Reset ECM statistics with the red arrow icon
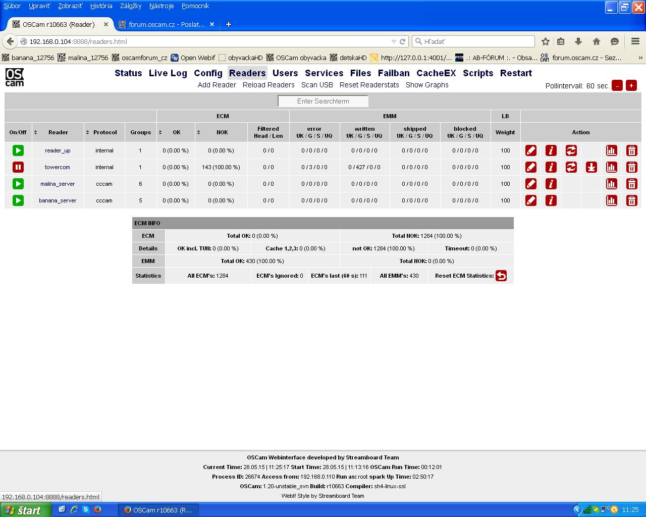 coord(501,276)
